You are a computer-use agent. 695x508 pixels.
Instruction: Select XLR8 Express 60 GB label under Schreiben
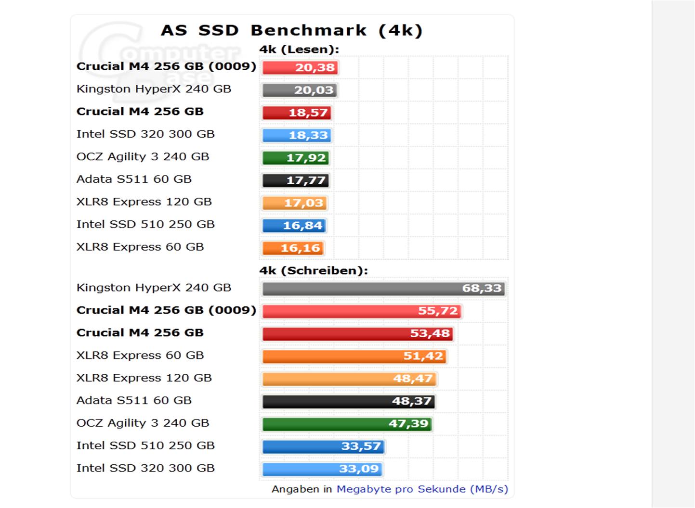pos(140,356)
